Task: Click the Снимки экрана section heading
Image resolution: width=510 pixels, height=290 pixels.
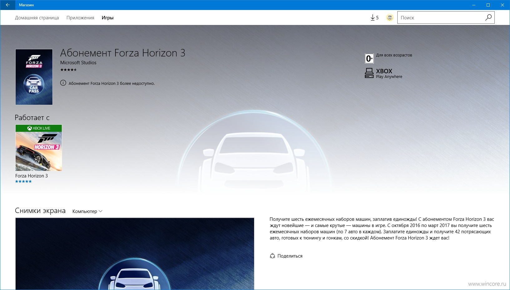Action: [x=40, y=211]
